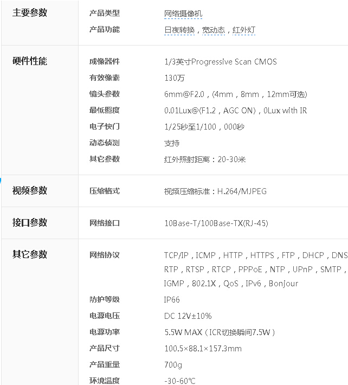Click the 视频压缩标准：H.264/MJPEG value
Image resolution: width=348 pixels, height=385 pixels.
click(x=215, y=191)
